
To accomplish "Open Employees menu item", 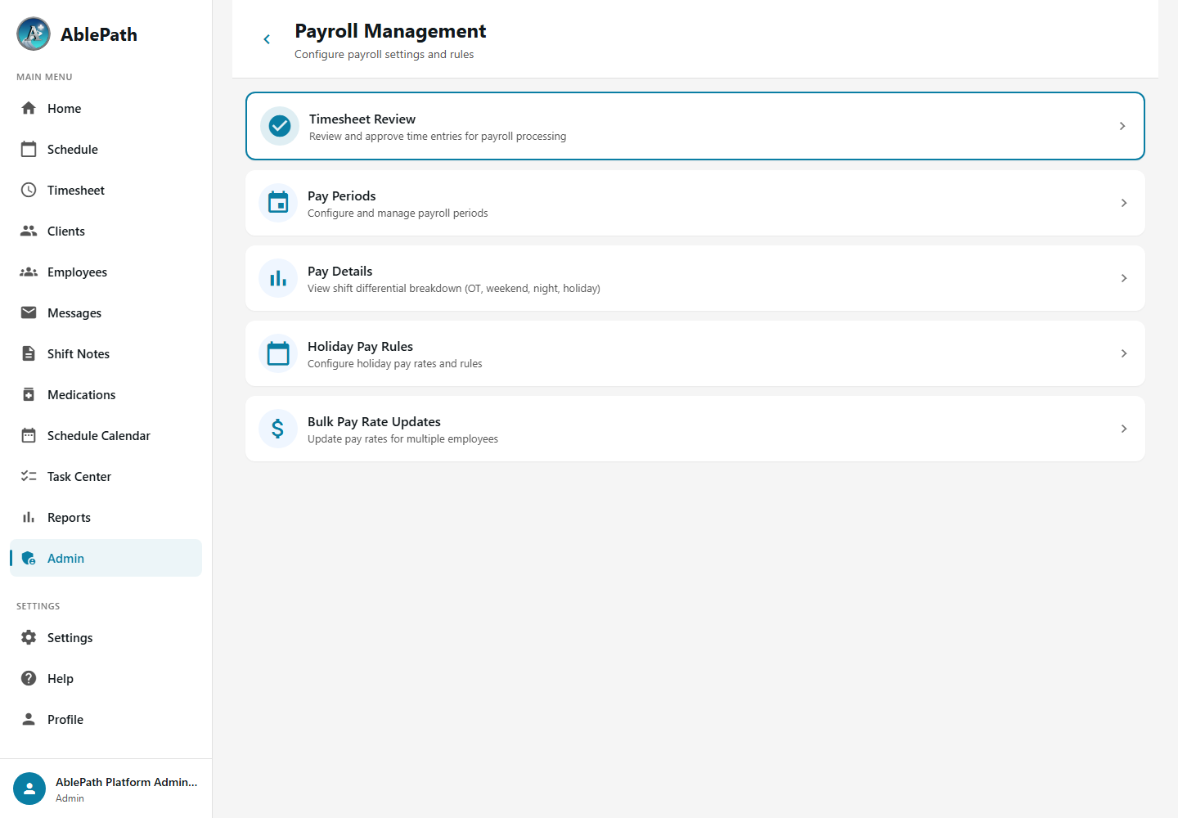I will [x=106, y=272].
